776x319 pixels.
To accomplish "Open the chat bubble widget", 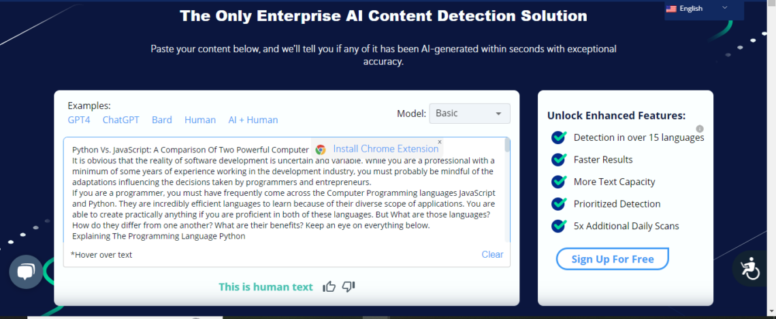I will coord(26,273).
